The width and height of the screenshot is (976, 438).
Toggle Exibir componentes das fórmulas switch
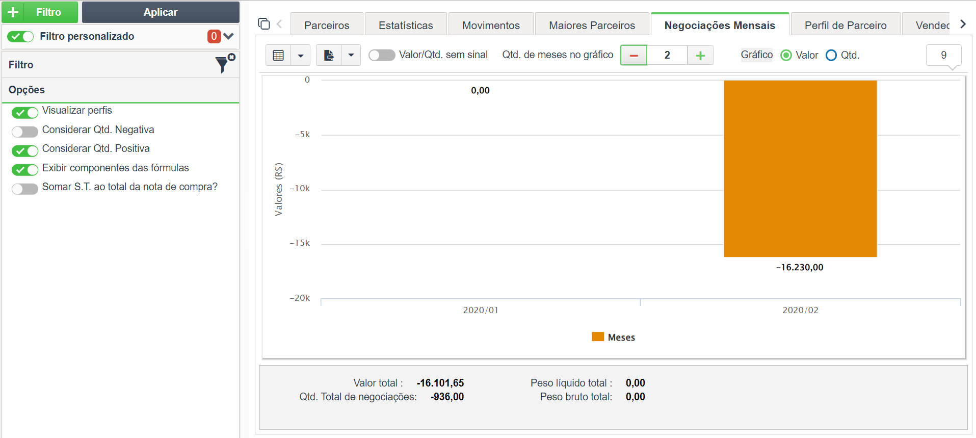click(x=25, y=170)
